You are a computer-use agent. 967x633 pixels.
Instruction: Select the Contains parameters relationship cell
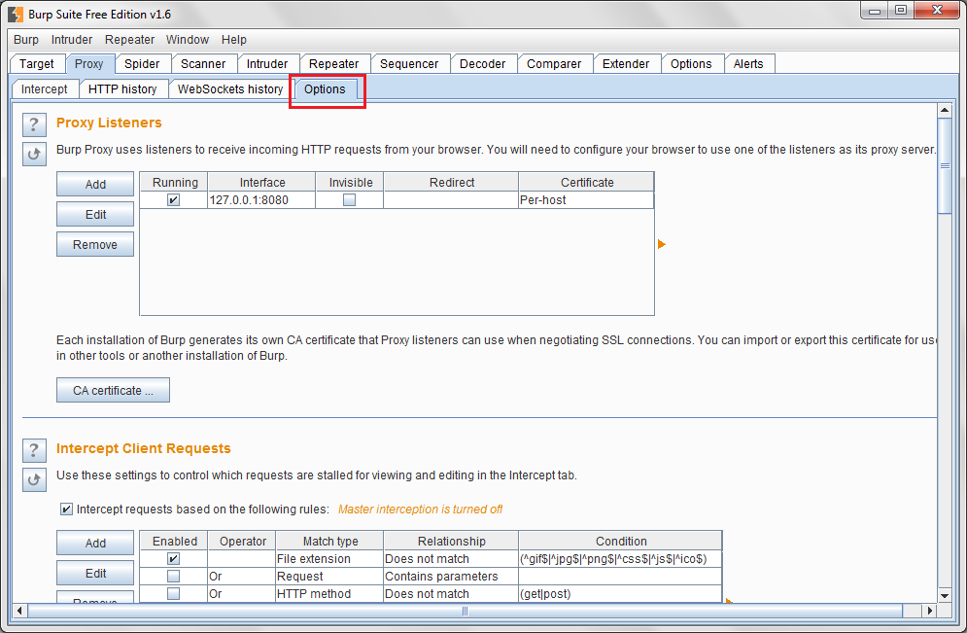451,577
